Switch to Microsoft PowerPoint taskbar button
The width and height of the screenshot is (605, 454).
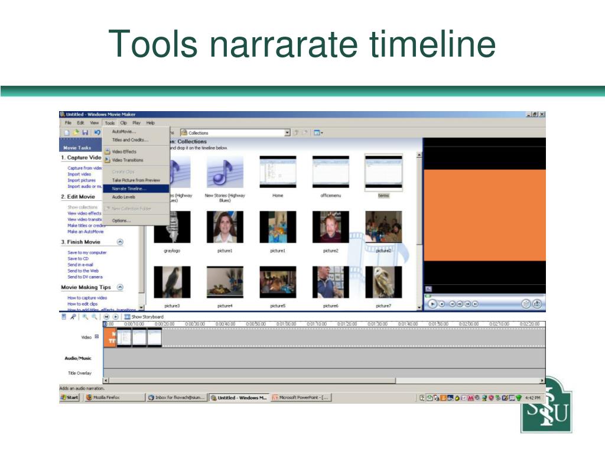[x=301, y=397]
